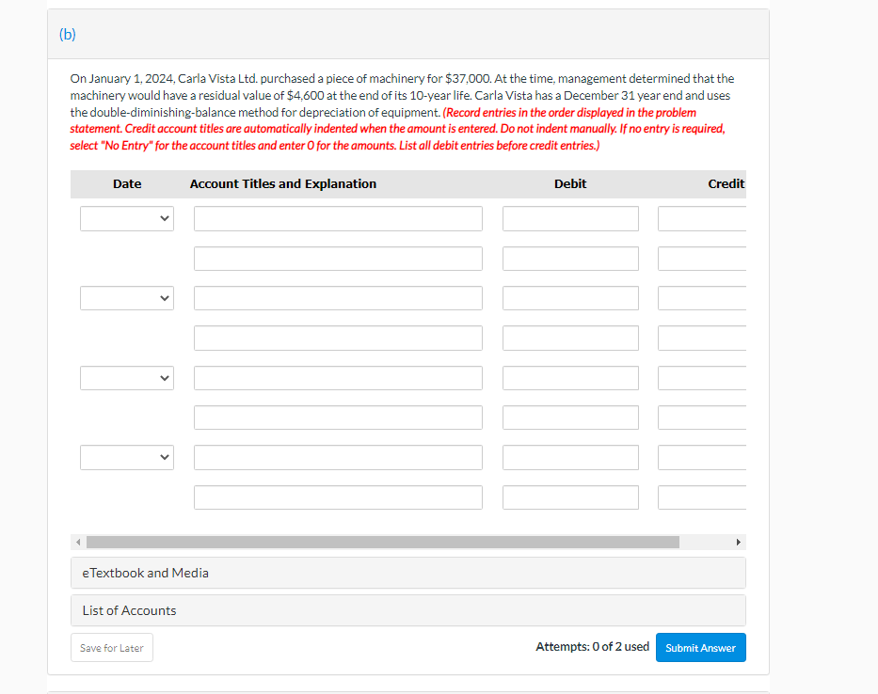Image resolution: width=878 pixels, height=694 pixels.
Task: Click horizontal scrollbar right arrow
Action: (x=739, y=542)
